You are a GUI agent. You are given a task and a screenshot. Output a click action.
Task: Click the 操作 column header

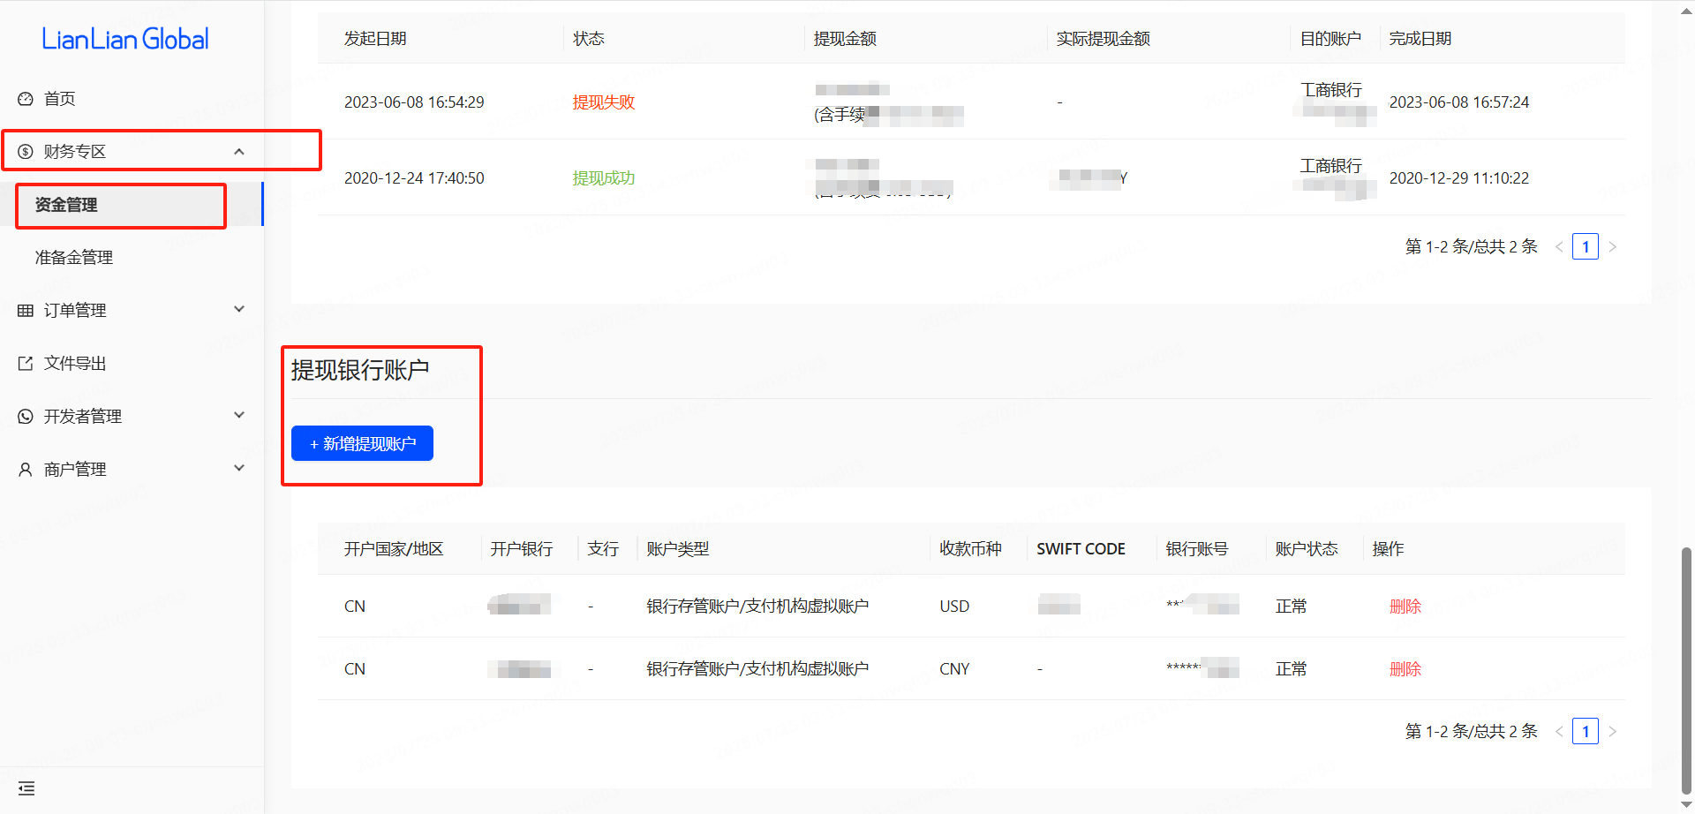click(1388, 549)
